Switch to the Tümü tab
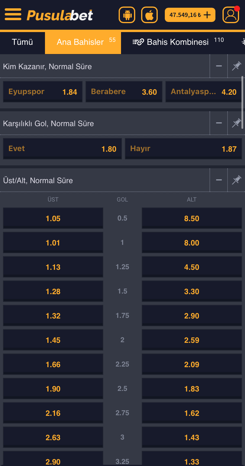This screenshot has width=245, height=466. [x=22, y=42]
